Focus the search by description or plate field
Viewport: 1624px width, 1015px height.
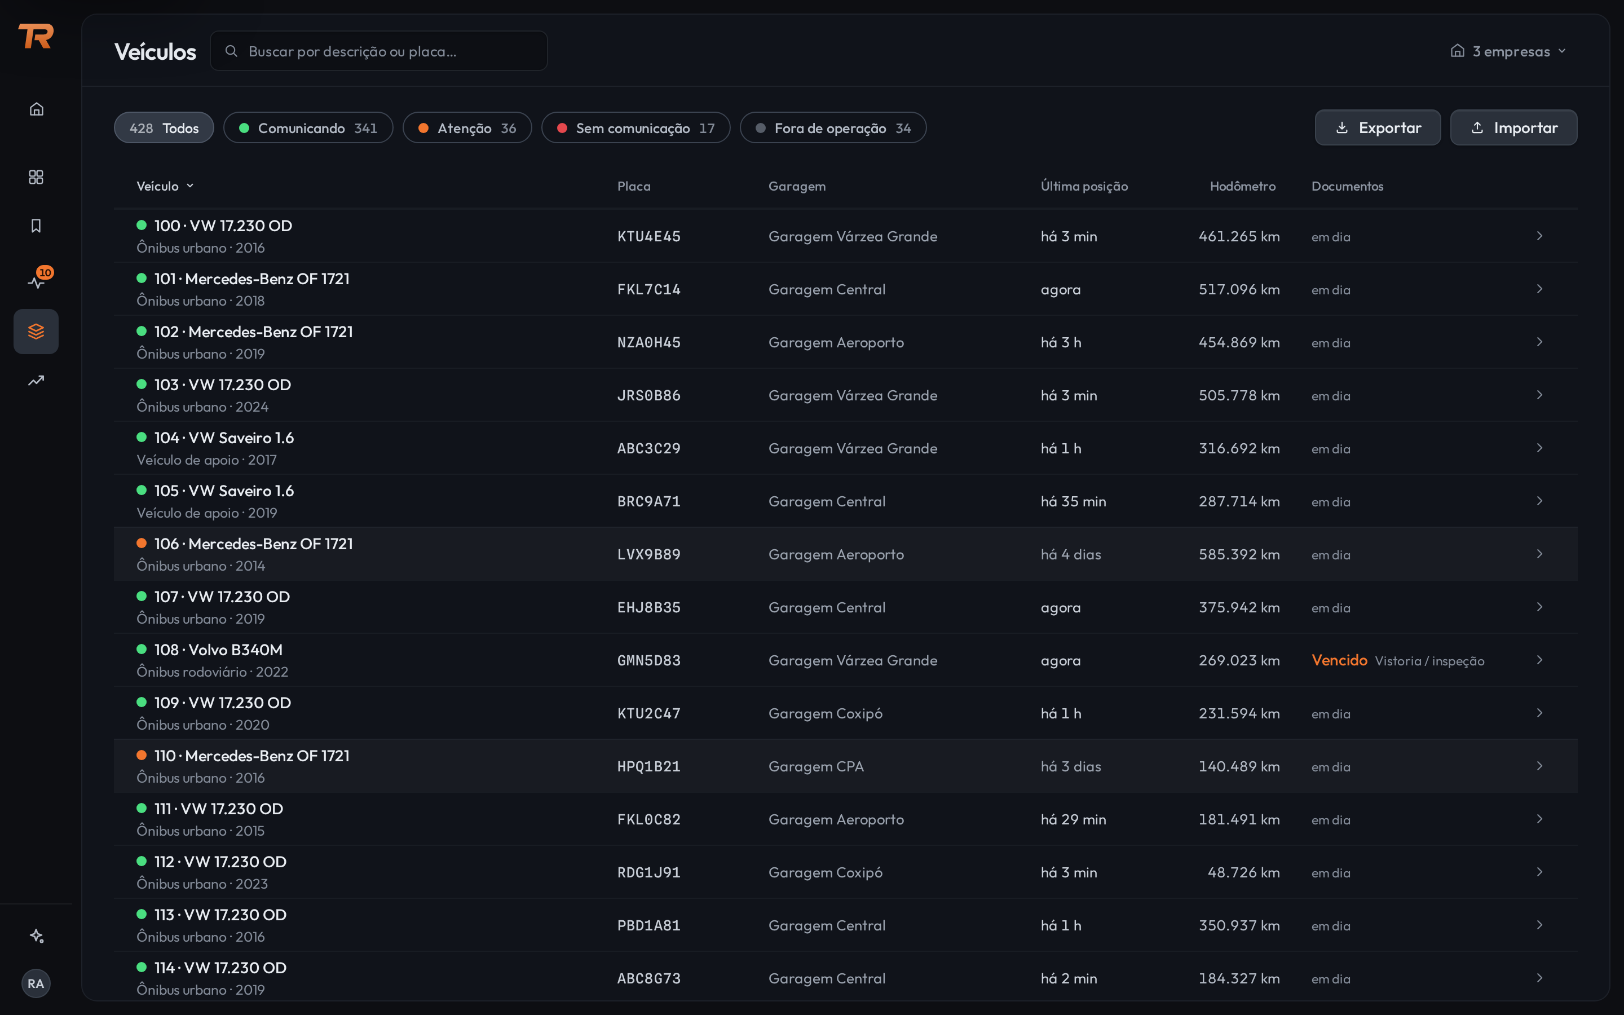pyautogui.click(x=378, y=51)
